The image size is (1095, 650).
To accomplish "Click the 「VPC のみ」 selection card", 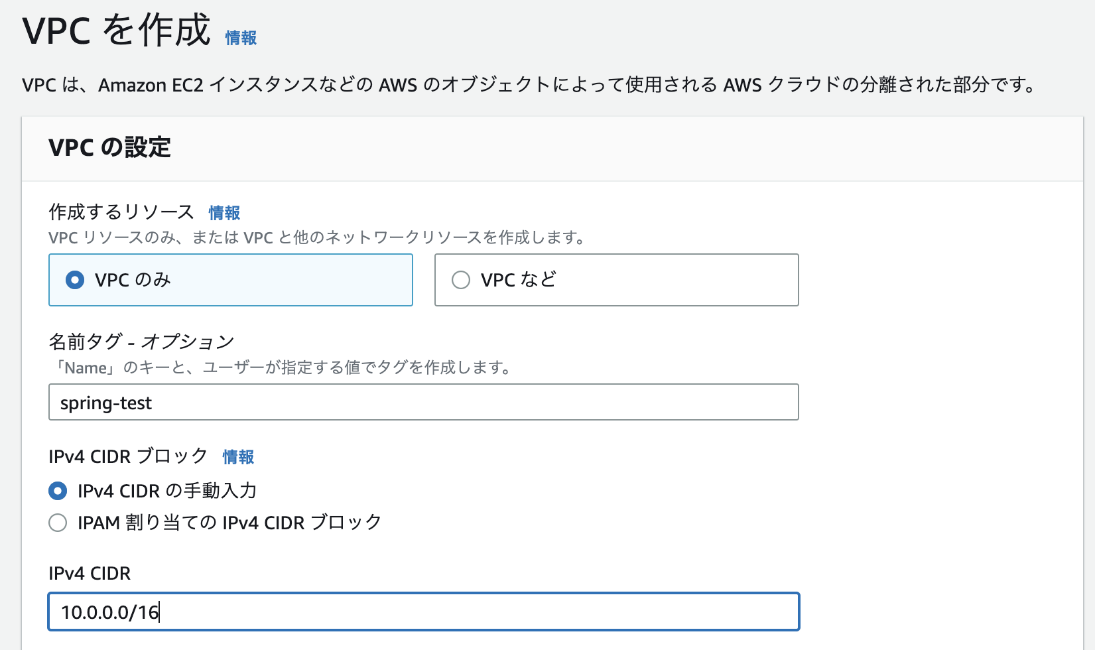I will pos(230,280).
